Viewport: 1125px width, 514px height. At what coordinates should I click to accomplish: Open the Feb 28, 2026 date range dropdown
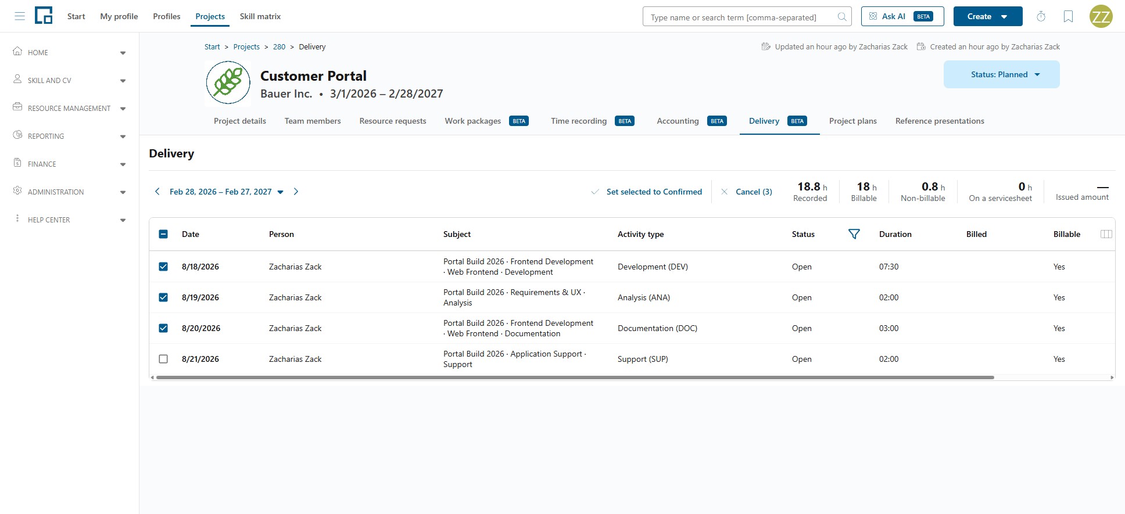pyautogui.click(x=227, y=192)
